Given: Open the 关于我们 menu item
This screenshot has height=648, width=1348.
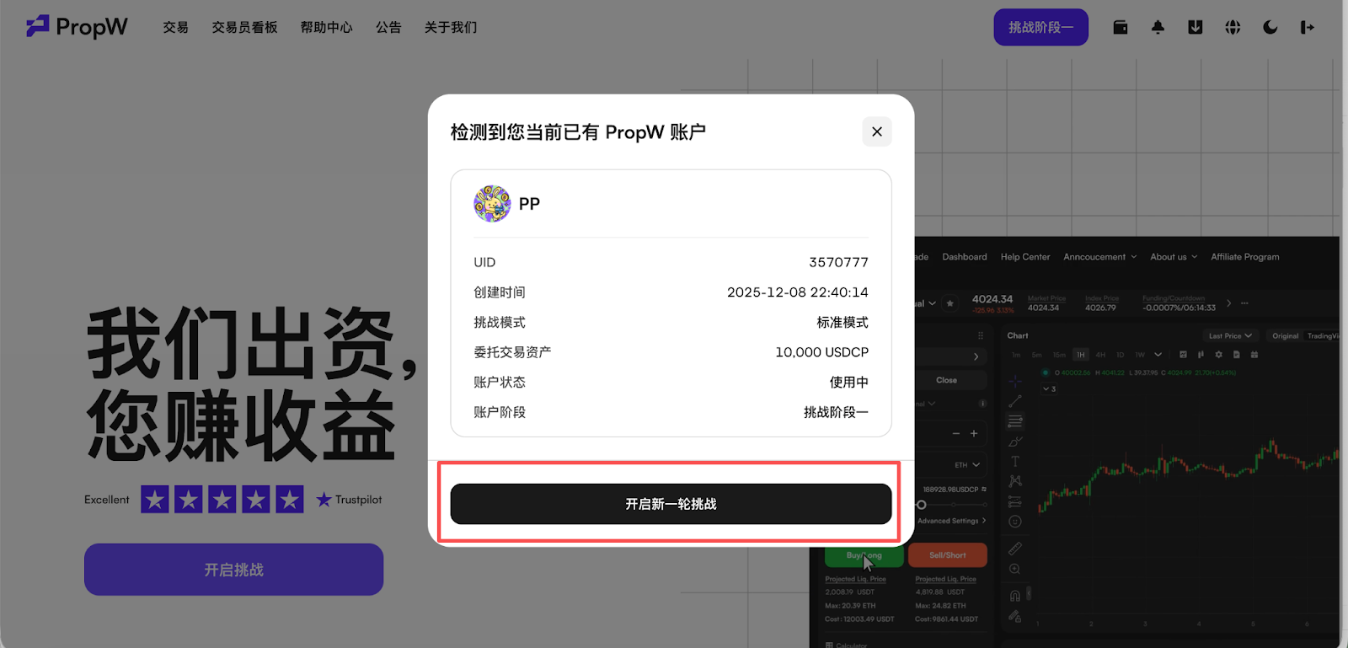Looking at the screenshot, I should (x=451, y=27).
